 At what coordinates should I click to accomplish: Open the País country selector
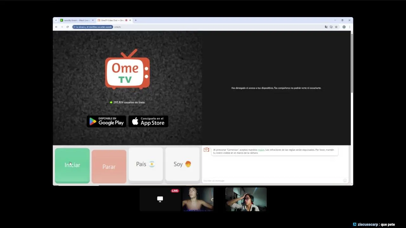pyautogui.click(x=146, y=164)
